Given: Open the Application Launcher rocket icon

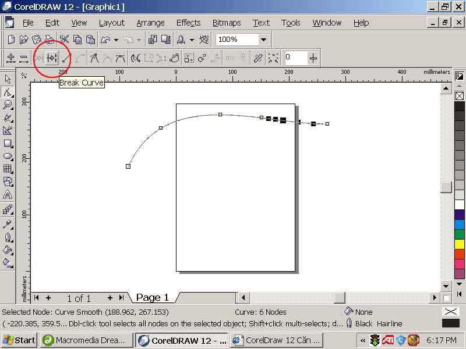Looking at the screenshot, I should point(181,40).
